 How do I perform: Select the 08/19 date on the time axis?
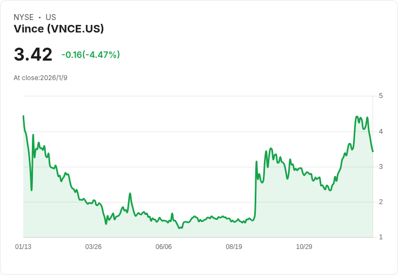[x=234, y=247]
